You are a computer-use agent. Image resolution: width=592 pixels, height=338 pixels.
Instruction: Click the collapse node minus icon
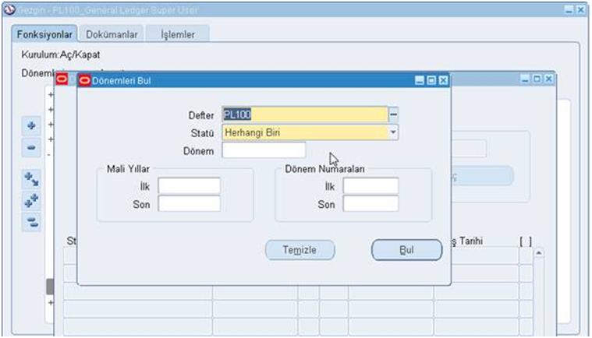[x=31, y=146]
